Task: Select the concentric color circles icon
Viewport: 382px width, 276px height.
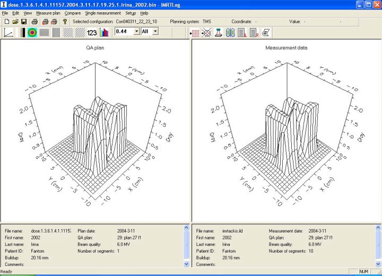Action: pyautogui.click(x=32, y=32)
